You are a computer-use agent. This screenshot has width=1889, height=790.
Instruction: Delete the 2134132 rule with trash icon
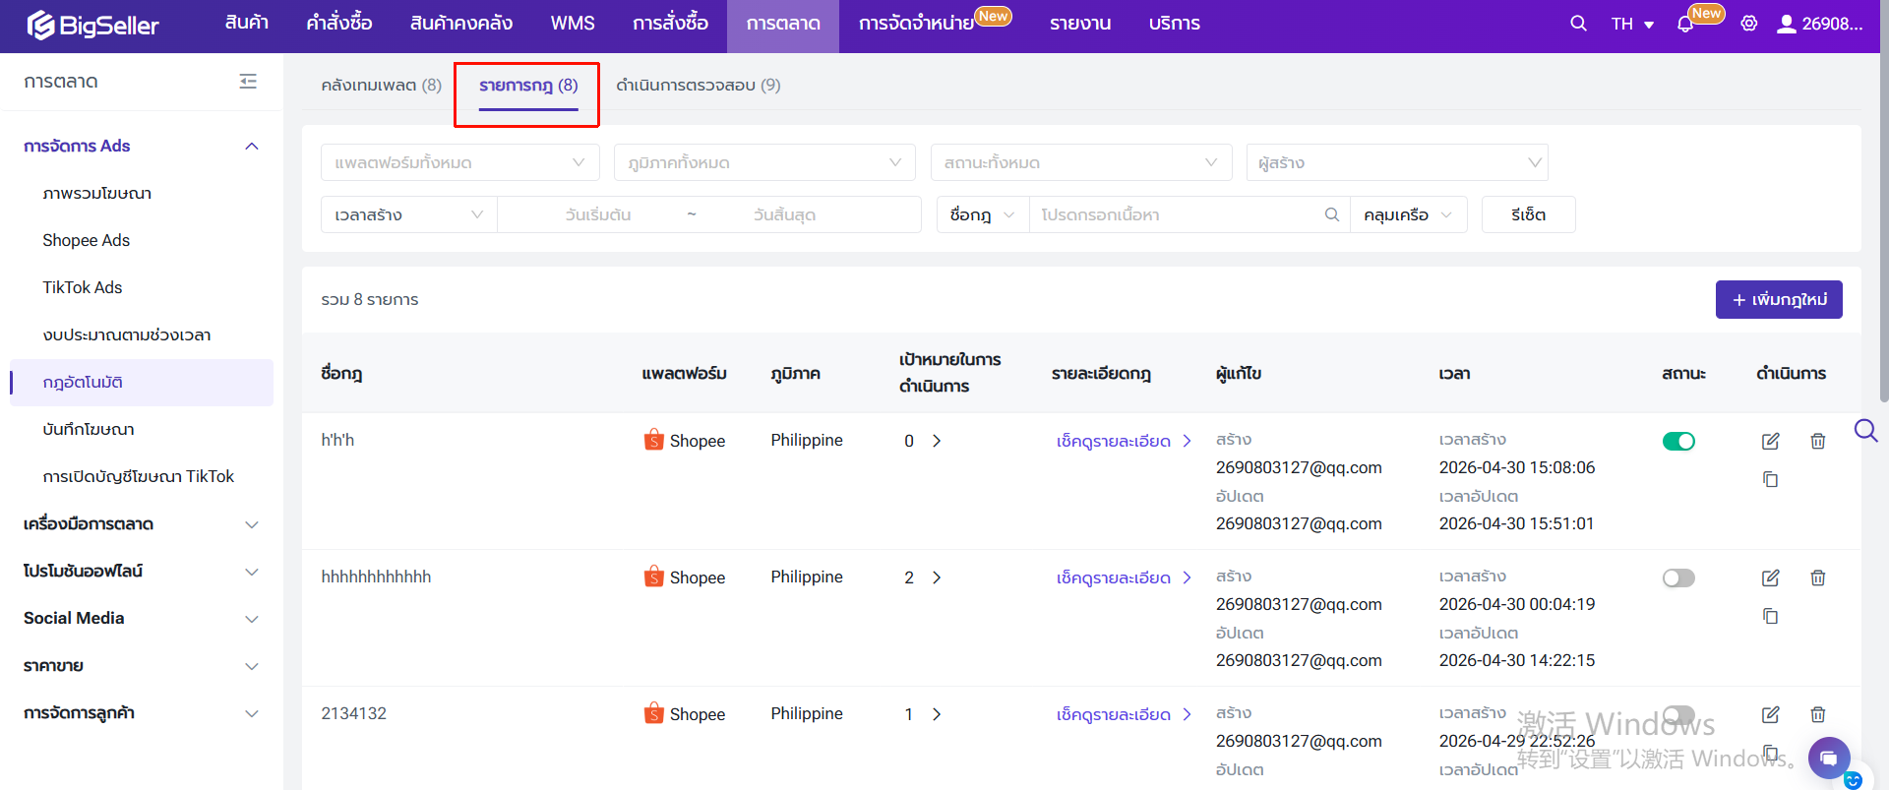tap(1817, 714)
